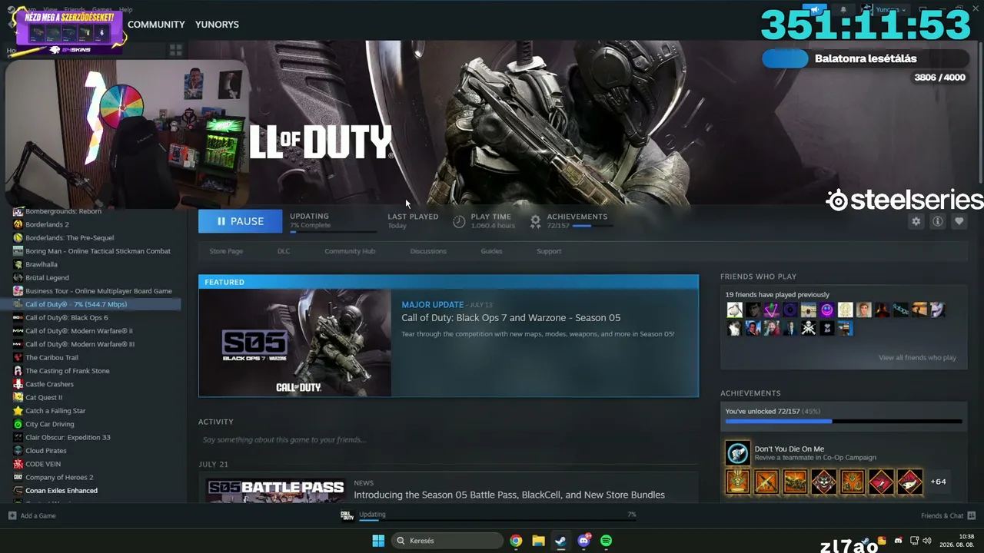Click View all friends who play
This screenshot has width=984, height=553.
(x=917, y=358)
